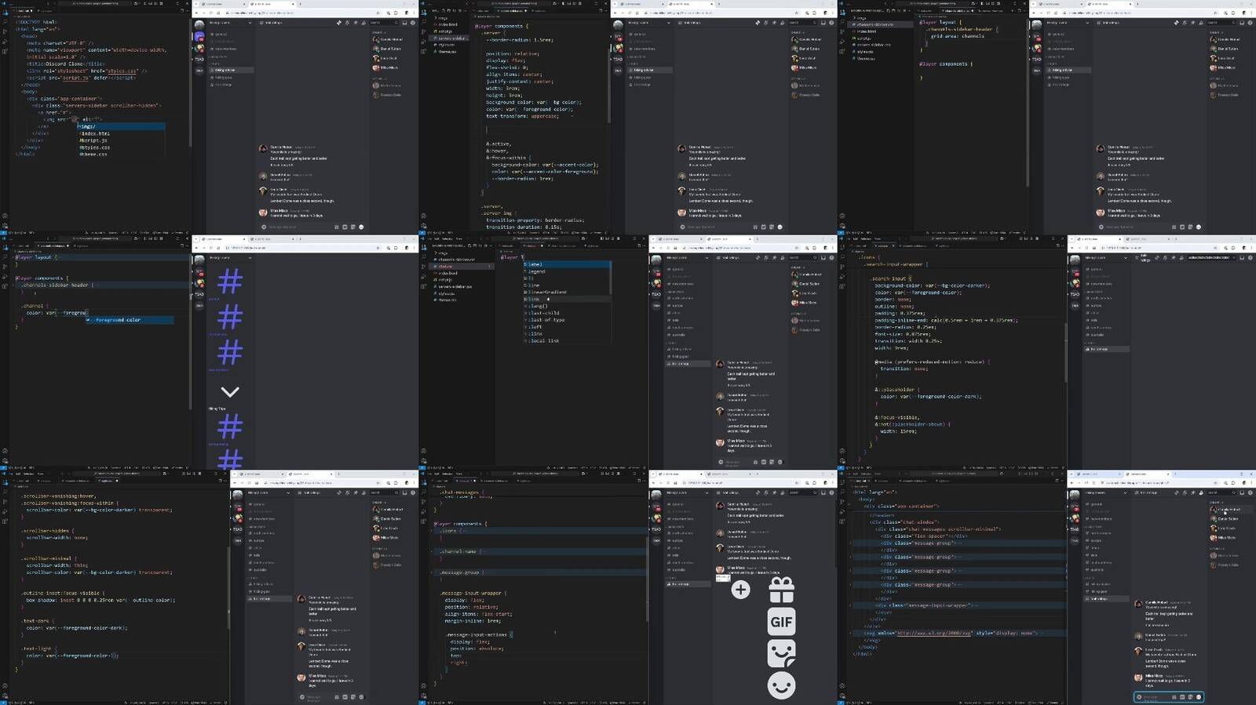Click the 'margin-inline: 1rem;' code line
This screenshot has width=1256, height=705.
pyautogui.click(x=473, y=620)
